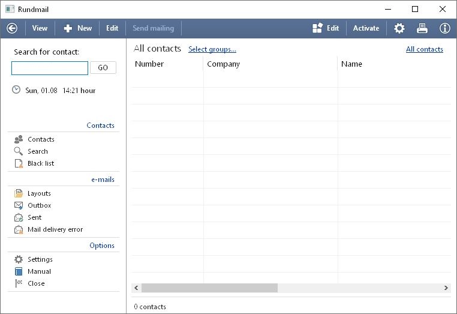The image size is (457, 314).
Task: Click the back arrow icon in toolbar
Action: coord(12,28)
